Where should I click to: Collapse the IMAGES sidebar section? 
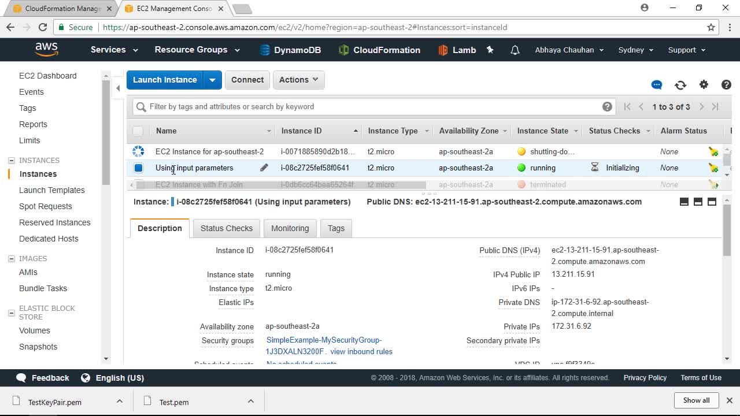tap(11, 259)
